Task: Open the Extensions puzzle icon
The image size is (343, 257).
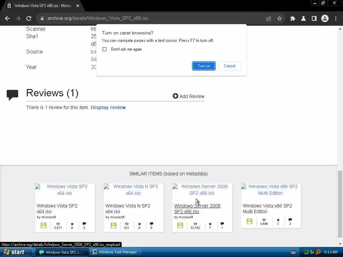Action: (x=292, y=19)
